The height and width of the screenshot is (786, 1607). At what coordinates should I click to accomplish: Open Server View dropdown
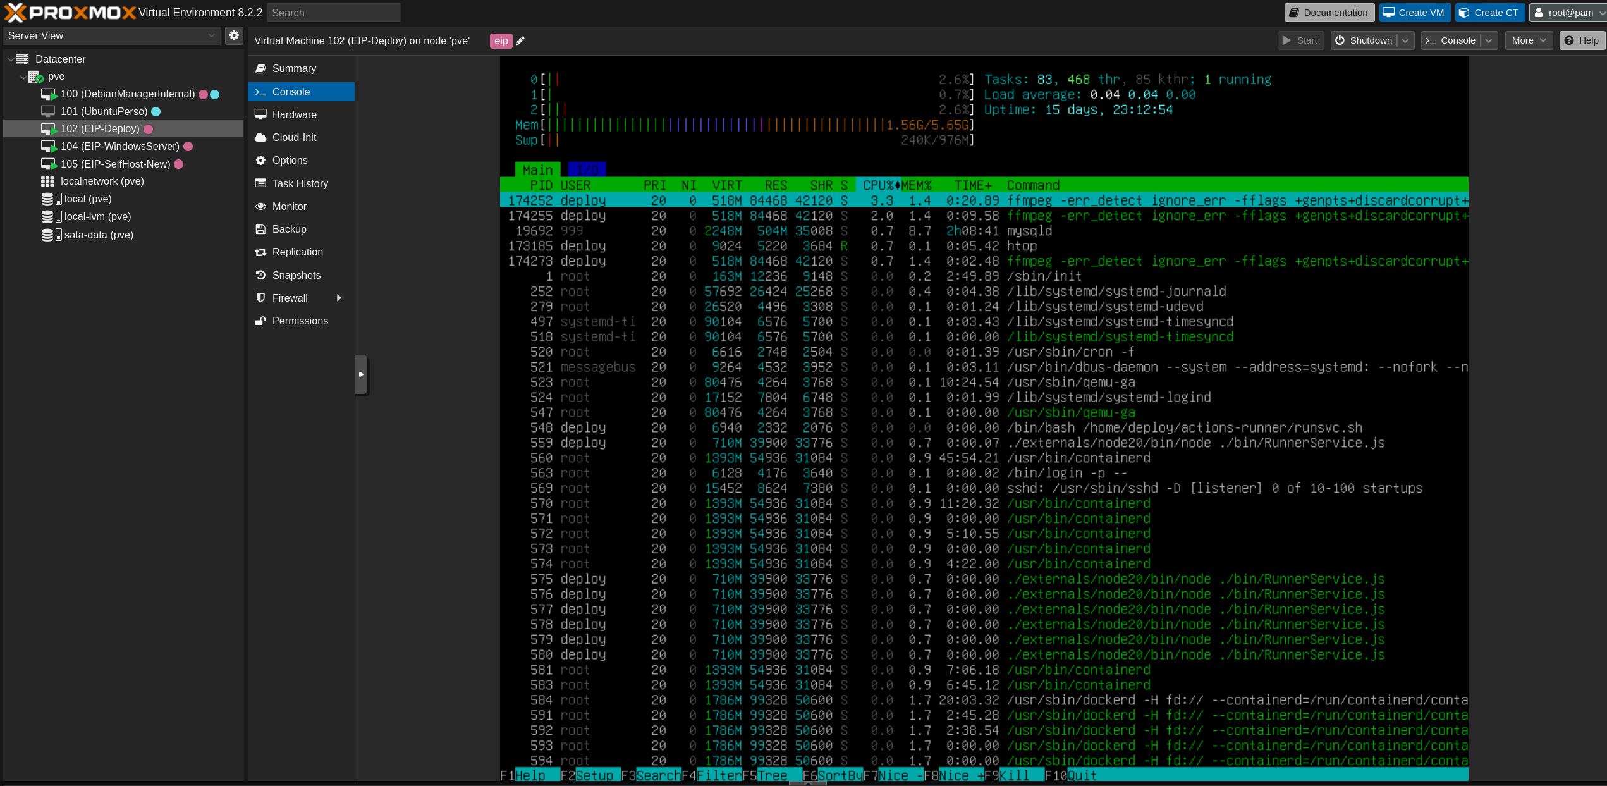[x=212, y=35]
